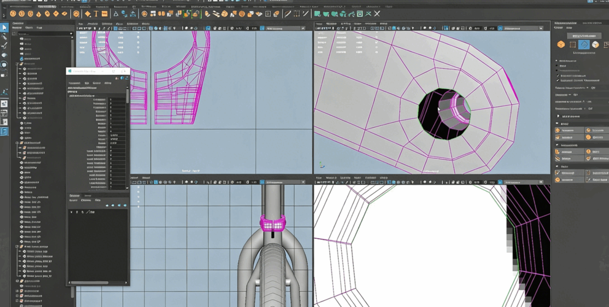
Task: Click the wide button atop the Modeling Toolkit
Action: click(x=583, y=36)
